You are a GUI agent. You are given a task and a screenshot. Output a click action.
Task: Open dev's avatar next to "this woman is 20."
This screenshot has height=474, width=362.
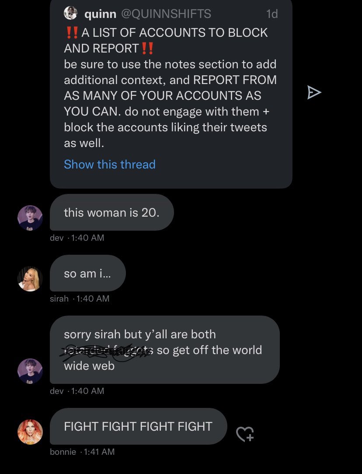click(30, 218)
